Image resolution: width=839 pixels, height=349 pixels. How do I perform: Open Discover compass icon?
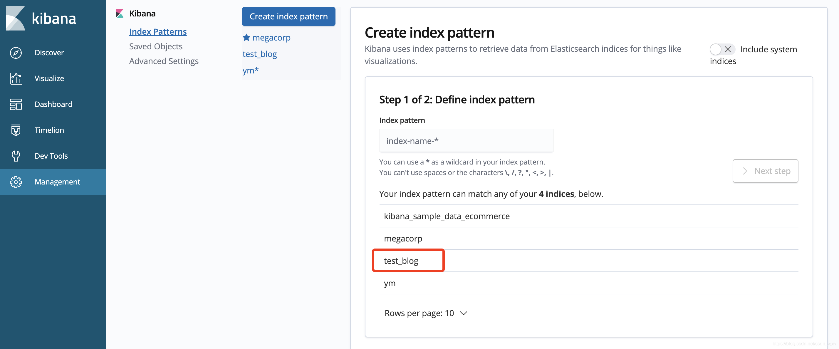tap(16, 53)
